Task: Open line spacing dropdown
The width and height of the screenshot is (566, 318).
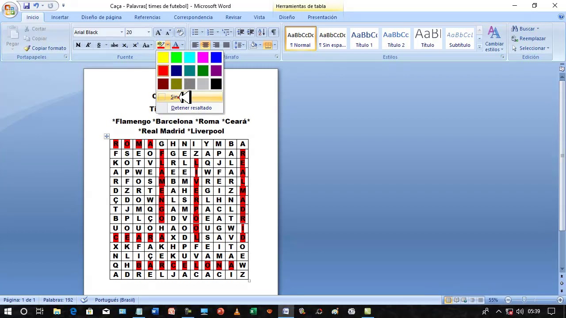Action: 239,45
